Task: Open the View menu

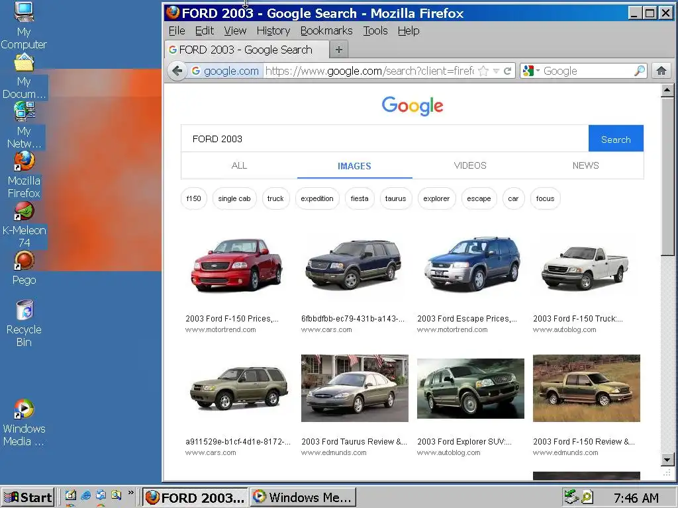Action: 235,30
